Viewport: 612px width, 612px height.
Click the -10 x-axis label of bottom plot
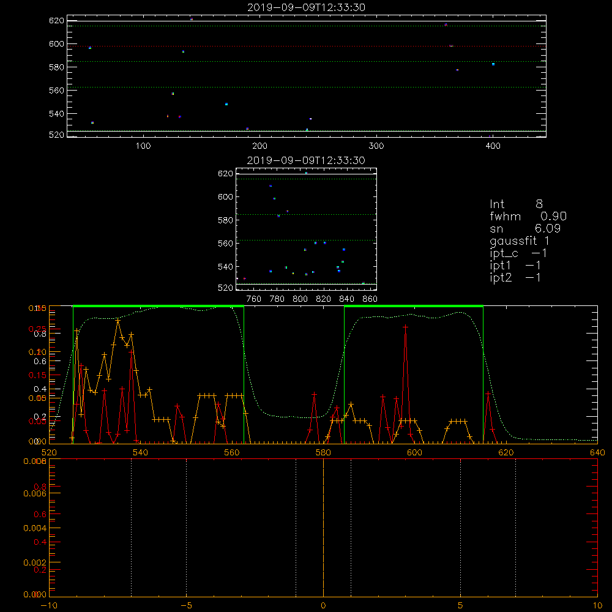tap(49, 605)
